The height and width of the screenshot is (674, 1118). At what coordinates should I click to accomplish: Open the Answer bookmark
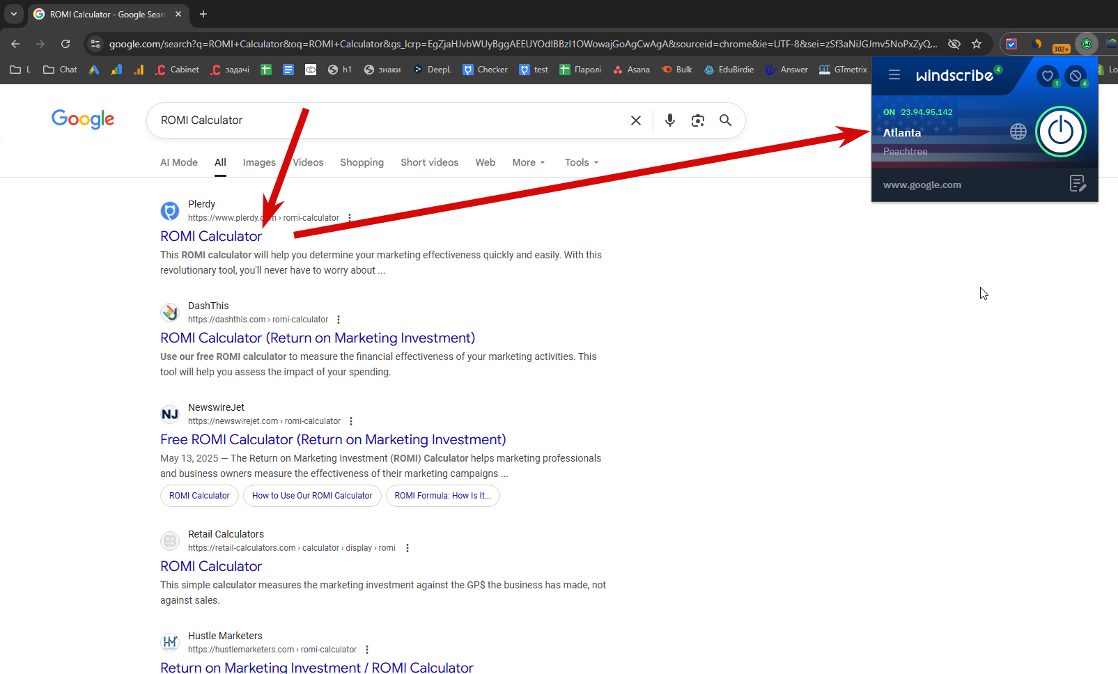point(786,70)
